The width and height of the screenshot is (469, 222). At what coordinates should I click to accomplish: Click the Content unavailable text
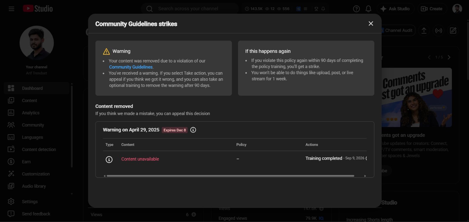pyautogui.click(x=140, y=159)
